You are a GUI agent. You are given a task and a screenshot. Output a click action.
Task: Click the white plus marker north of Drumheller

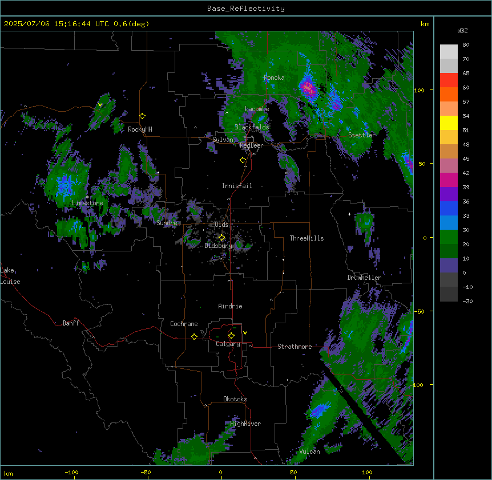[x=349, y=214]
